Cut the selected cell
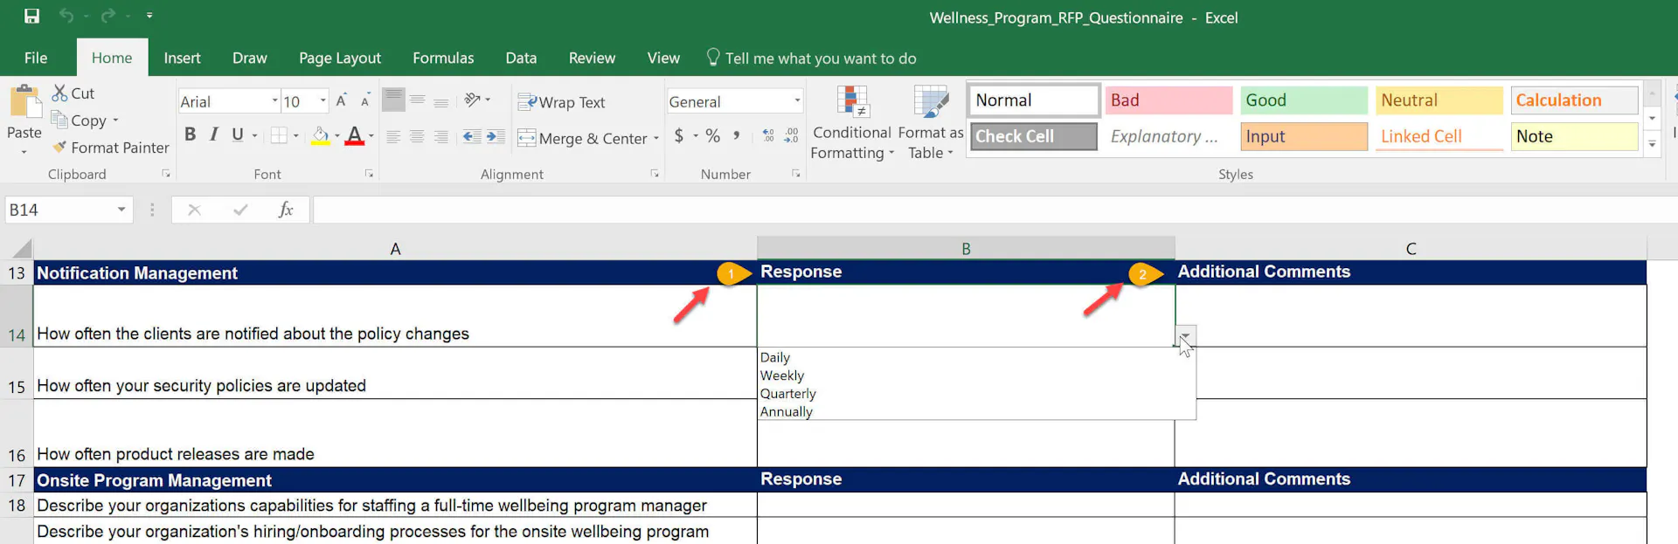Viewport: 1678px width, 544px height. tap(73, 93)
